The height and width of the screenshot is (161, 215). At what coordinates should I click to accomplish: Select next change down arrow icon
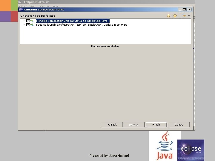pyautogui.click(x=168, y=16)
